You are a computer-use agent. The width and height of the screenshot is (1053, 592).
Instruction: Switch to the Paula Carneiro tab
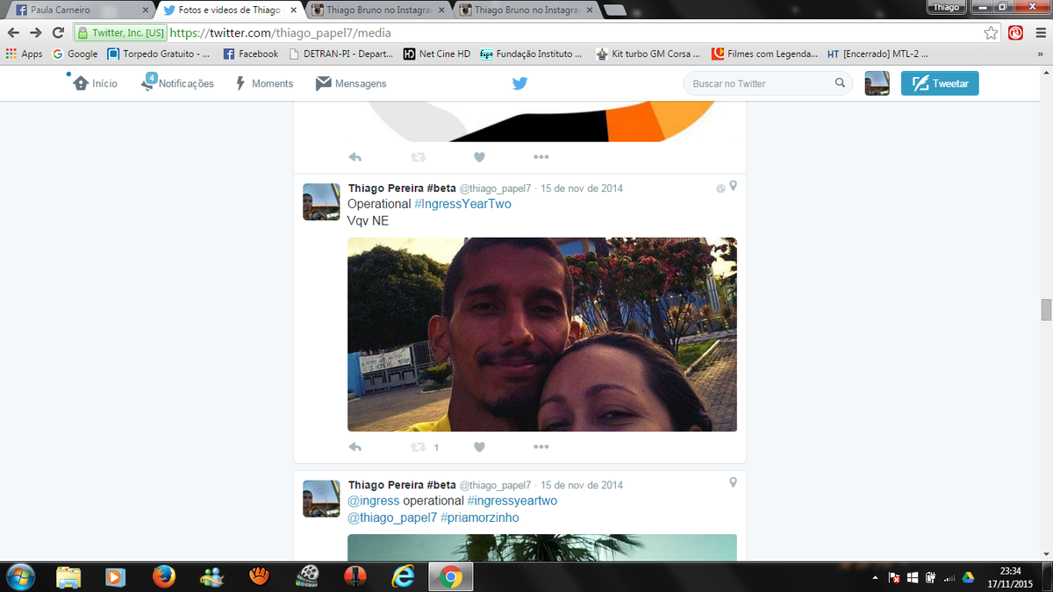pyautogui.click(x=79, y=10)
